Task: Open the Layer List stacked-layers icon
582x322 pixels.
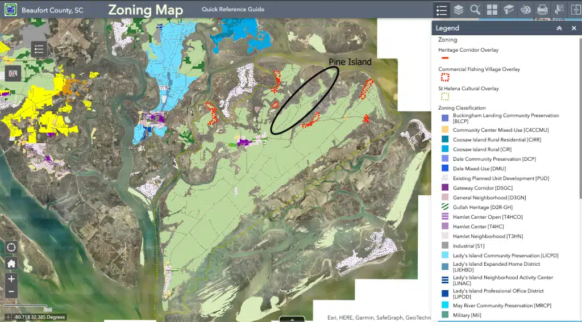Action: [459, 10]
